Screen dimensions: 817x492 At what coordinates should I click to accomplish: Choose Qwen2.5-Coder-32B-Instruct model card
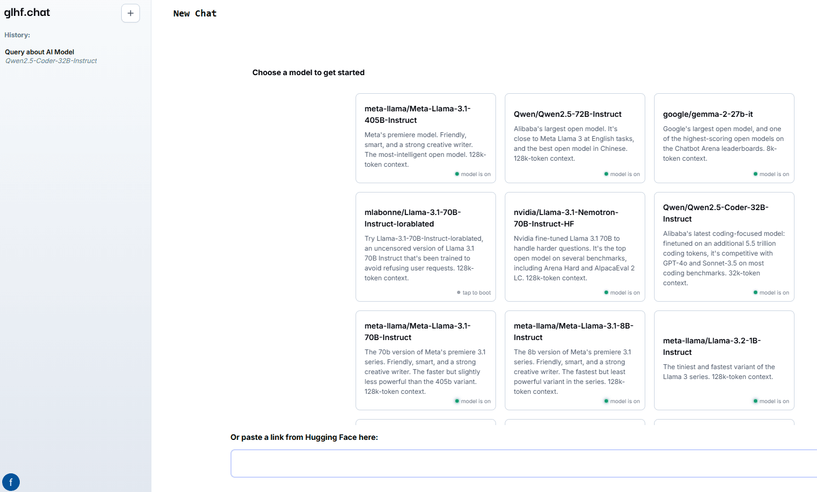pos(724,247)
